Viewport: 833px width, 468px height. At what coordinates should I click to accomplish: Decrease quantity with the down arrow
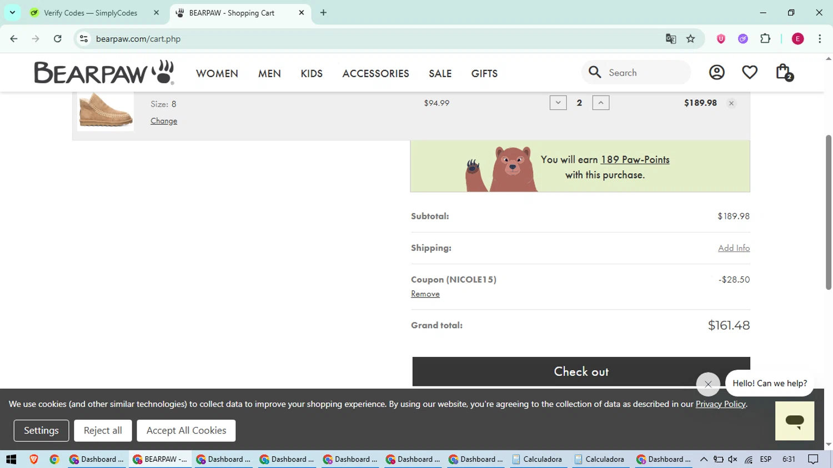[x=558, y=103]
